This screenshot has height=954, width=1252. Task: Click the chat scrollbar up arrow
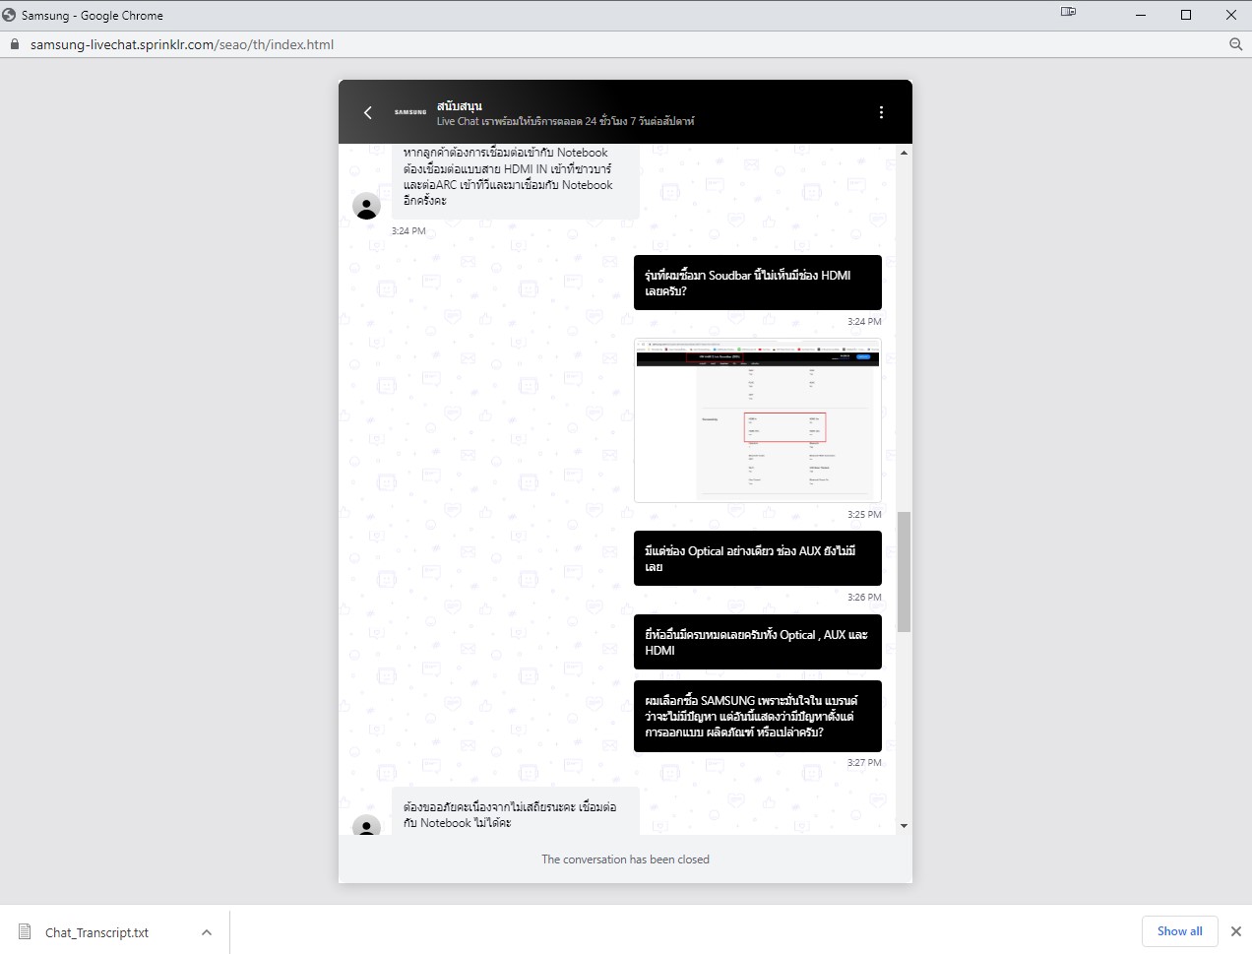coord(904,153)
